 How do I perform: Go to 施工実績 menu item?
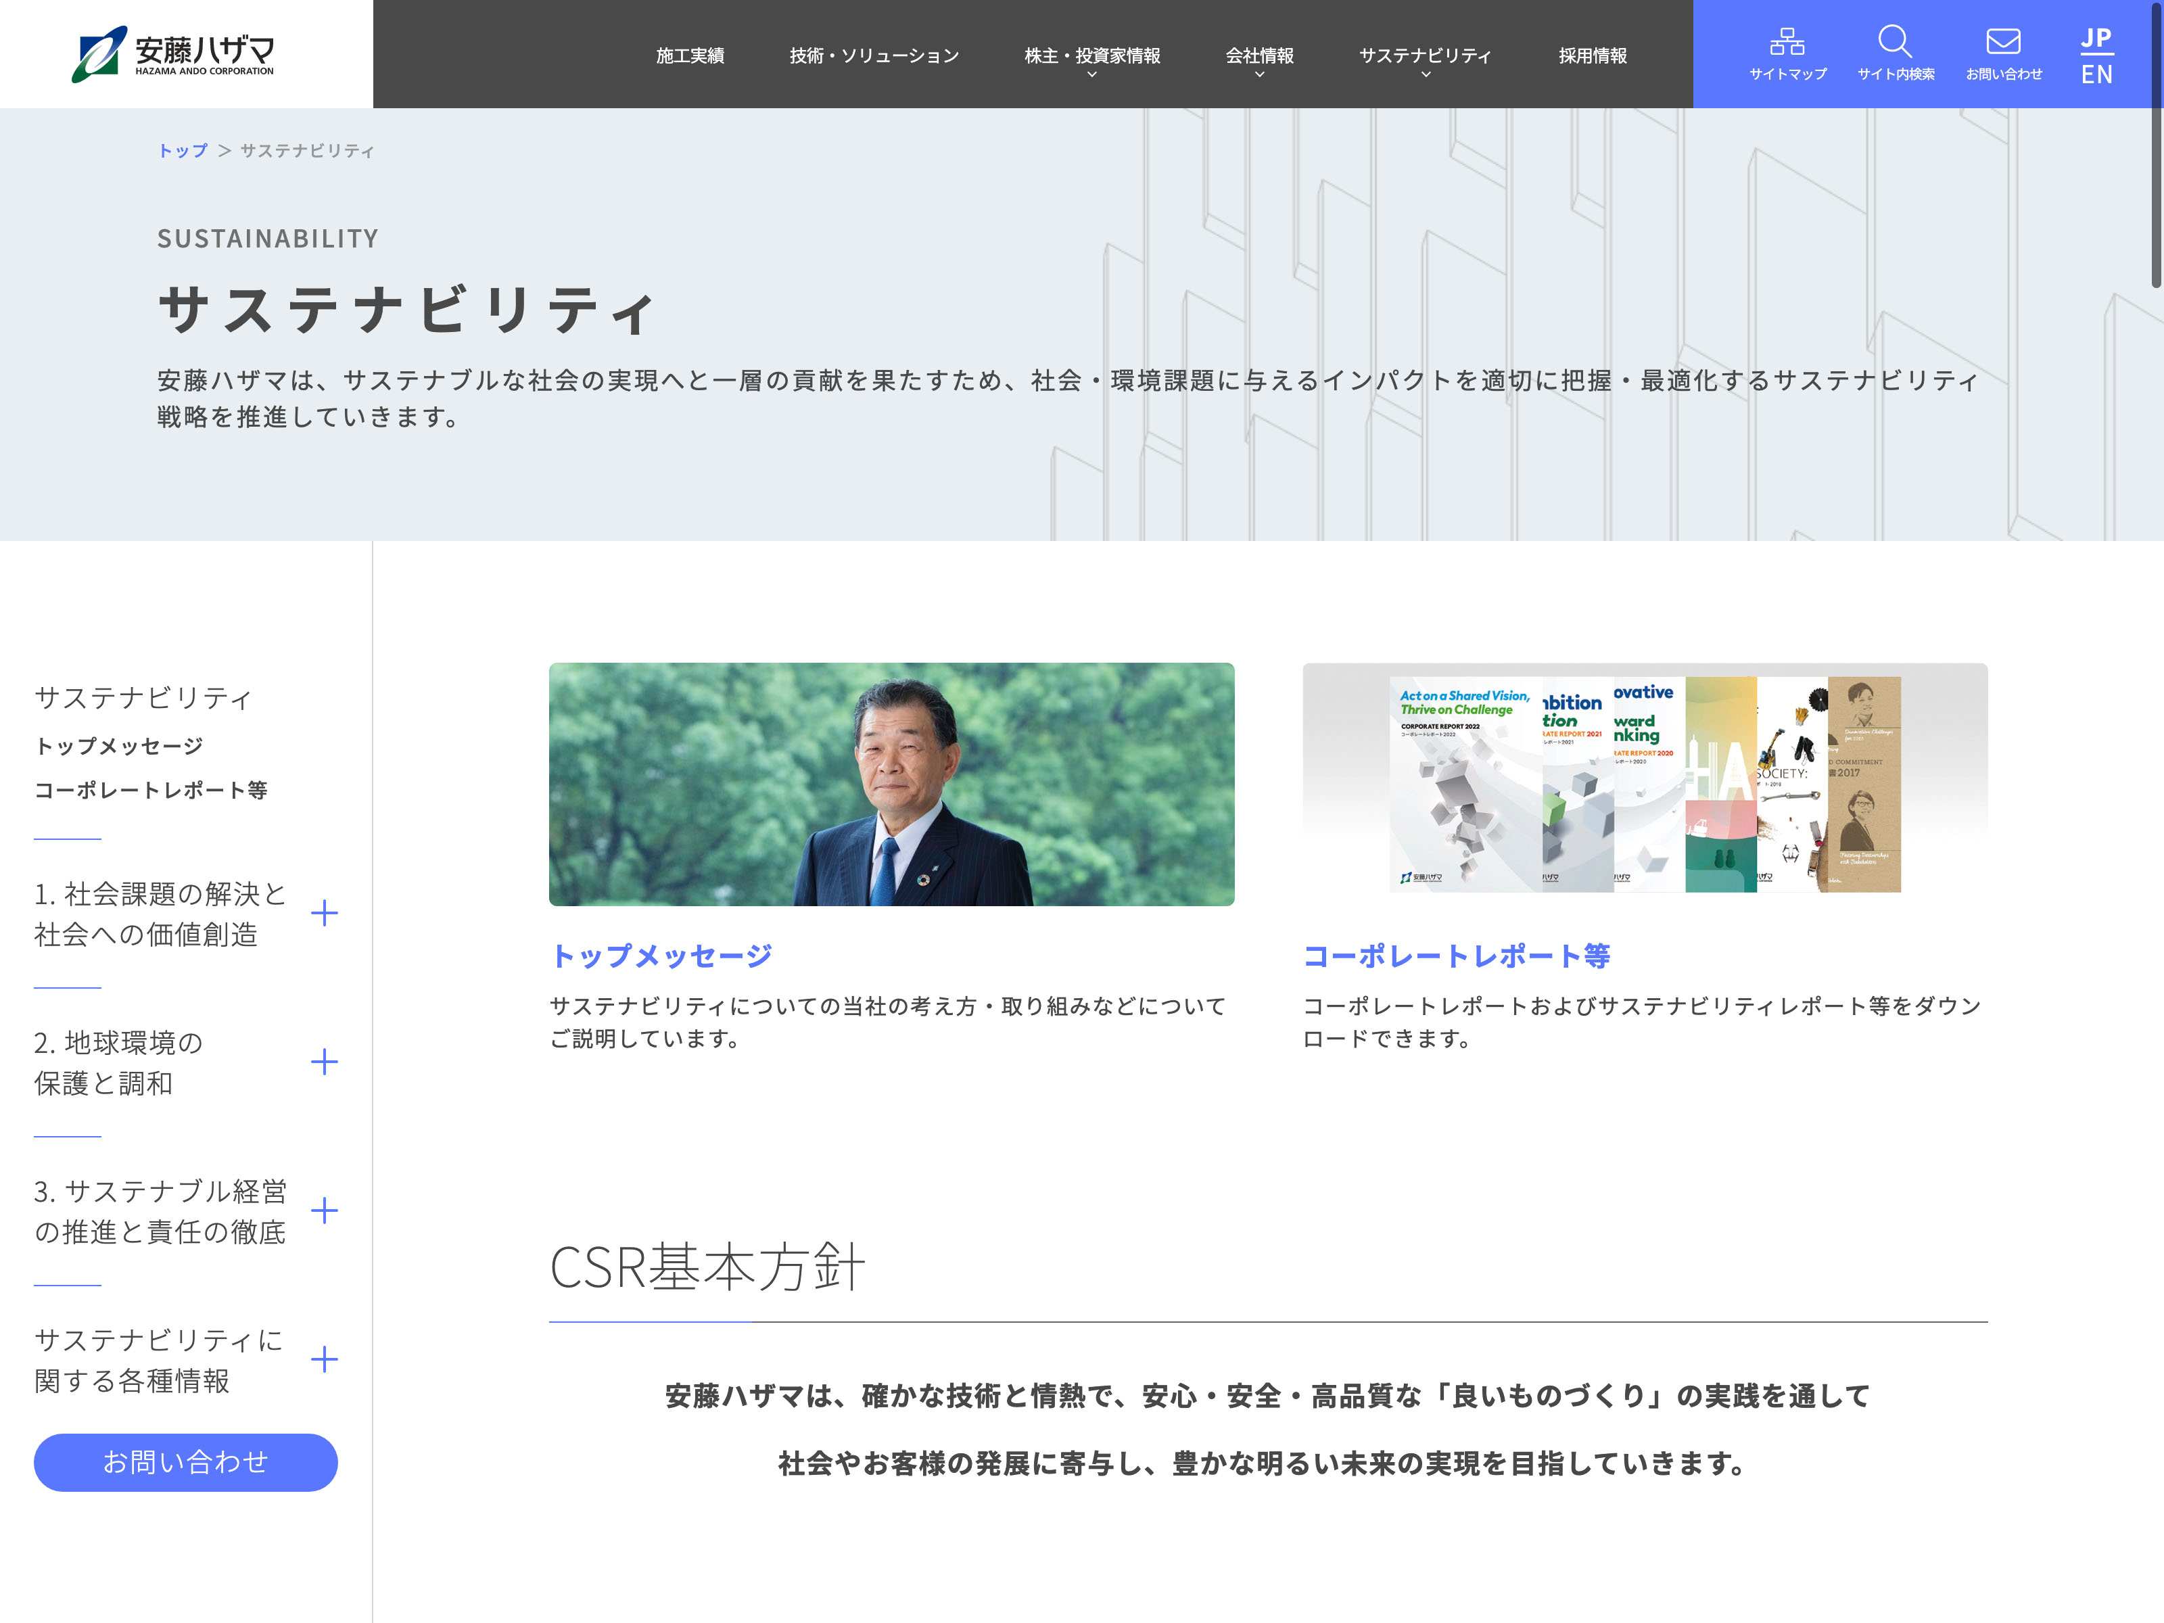(690, 55)
